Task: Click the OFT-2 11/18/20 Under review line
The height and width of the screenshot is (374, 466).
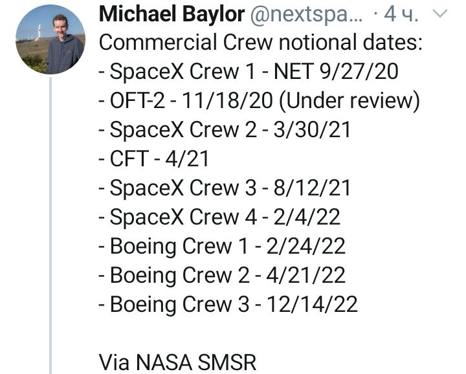Action: click(260, 101)
